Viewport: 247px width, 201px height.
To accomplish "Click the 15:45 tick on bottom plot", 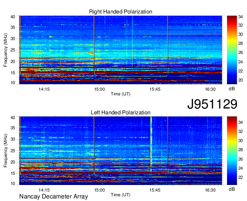I will tap(155, 190).
